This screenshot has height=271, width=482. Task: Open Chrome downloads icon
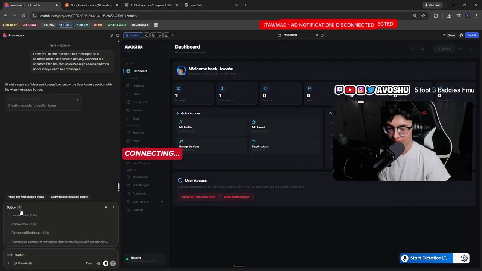pyautogui.click(x=449, y=16)
